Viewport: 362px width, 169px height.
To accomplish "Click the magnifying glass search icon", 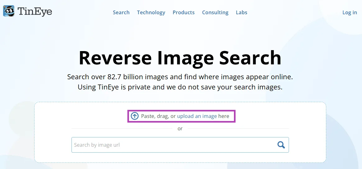I will click(281, 145).
